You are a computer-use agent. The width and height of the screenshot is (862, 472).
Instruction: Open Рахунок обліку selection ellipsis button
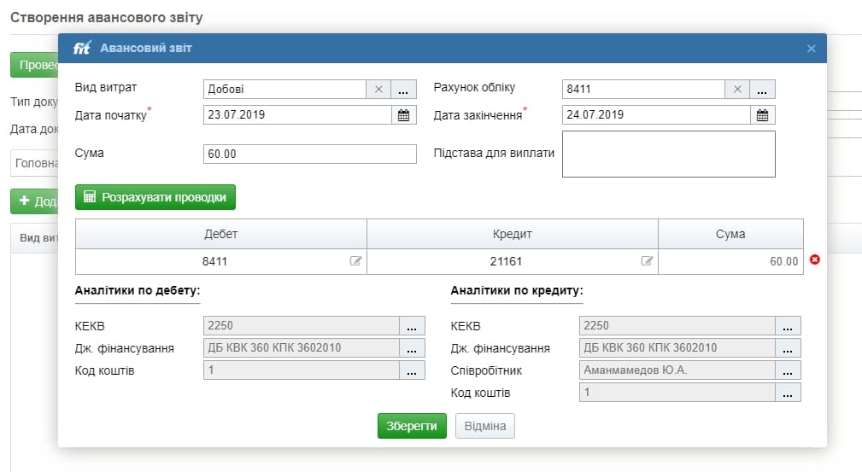point(762,89)
